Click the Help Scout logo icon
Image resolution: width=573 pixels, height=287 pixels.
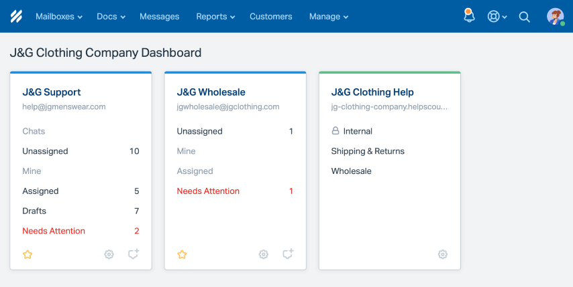(x=16, y=16)
